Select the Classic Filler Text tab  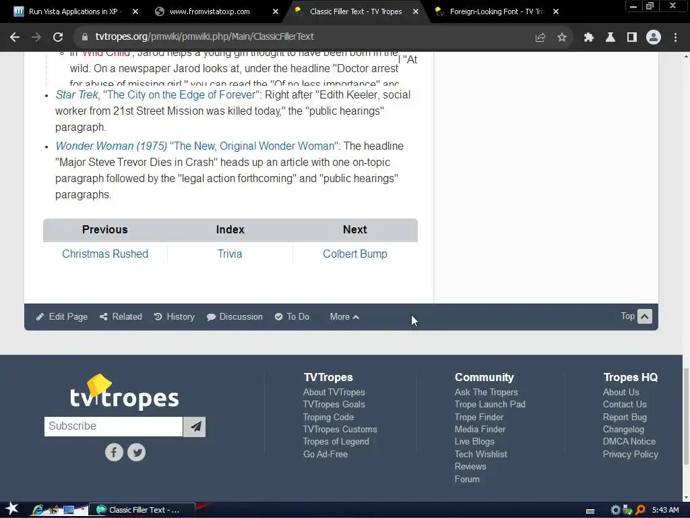click(356, 11)
